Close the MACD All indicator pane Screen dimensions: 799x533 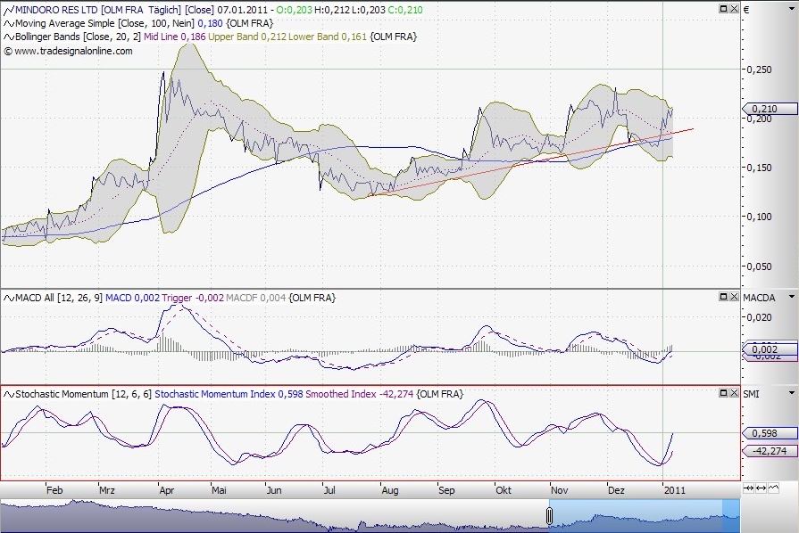pos(733,296)
